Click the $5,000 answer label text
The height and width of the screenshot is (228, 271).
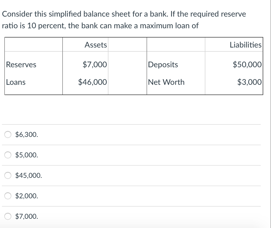coord(26,155)
